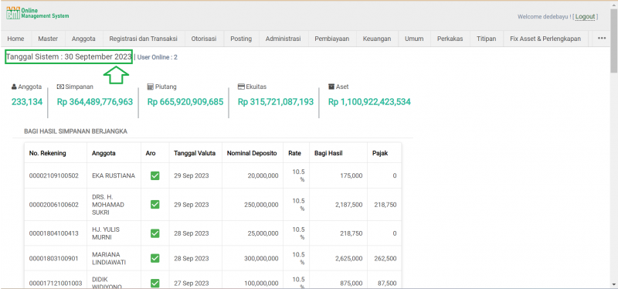
Task: Toggle the Aro checkbox for EKA RUSTIANA
Action: 155,176
